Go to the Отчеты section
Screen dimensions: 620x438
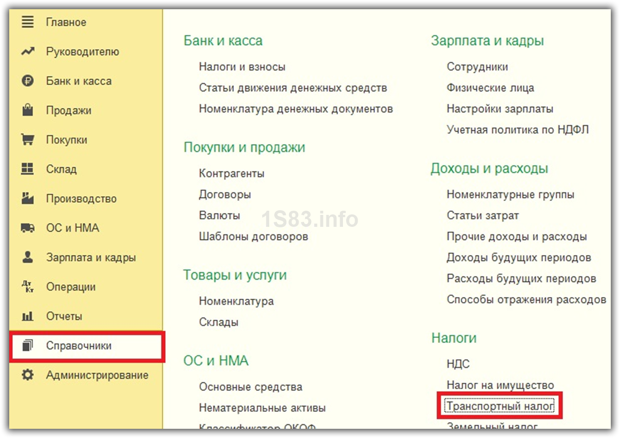64,316
